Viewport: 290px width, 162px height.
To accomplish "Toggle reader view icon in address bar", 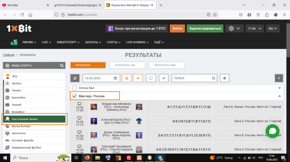I will click(208, 15).
